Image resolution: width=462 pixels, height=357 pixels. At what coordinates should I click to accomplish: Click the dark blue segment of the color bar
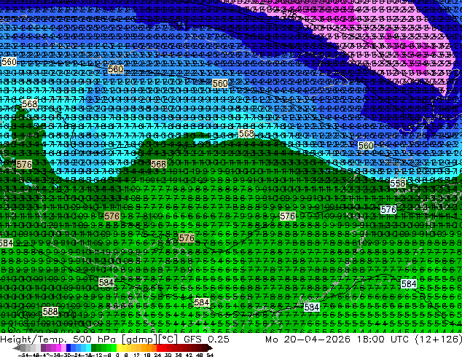[x=68, y=348]
